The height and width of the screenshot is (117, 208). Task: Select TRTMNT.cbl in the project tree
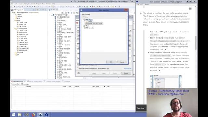(22, 46)
